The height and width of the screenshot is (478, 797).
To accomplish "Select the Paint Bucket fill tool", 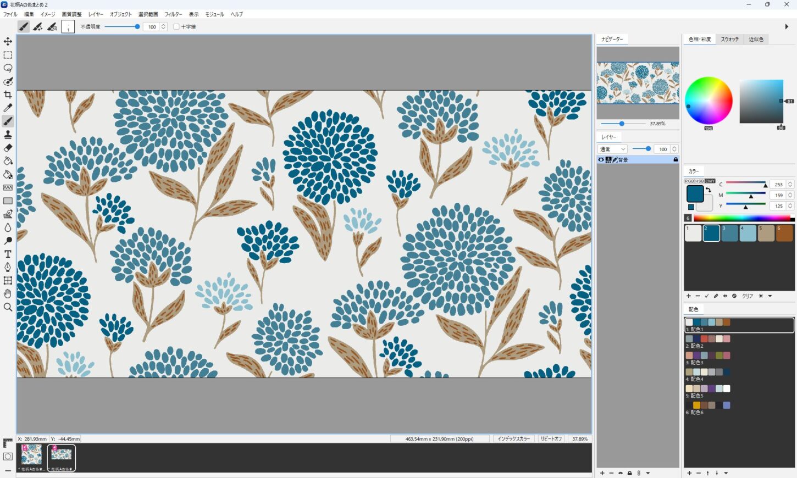I will tap(8, 161).
